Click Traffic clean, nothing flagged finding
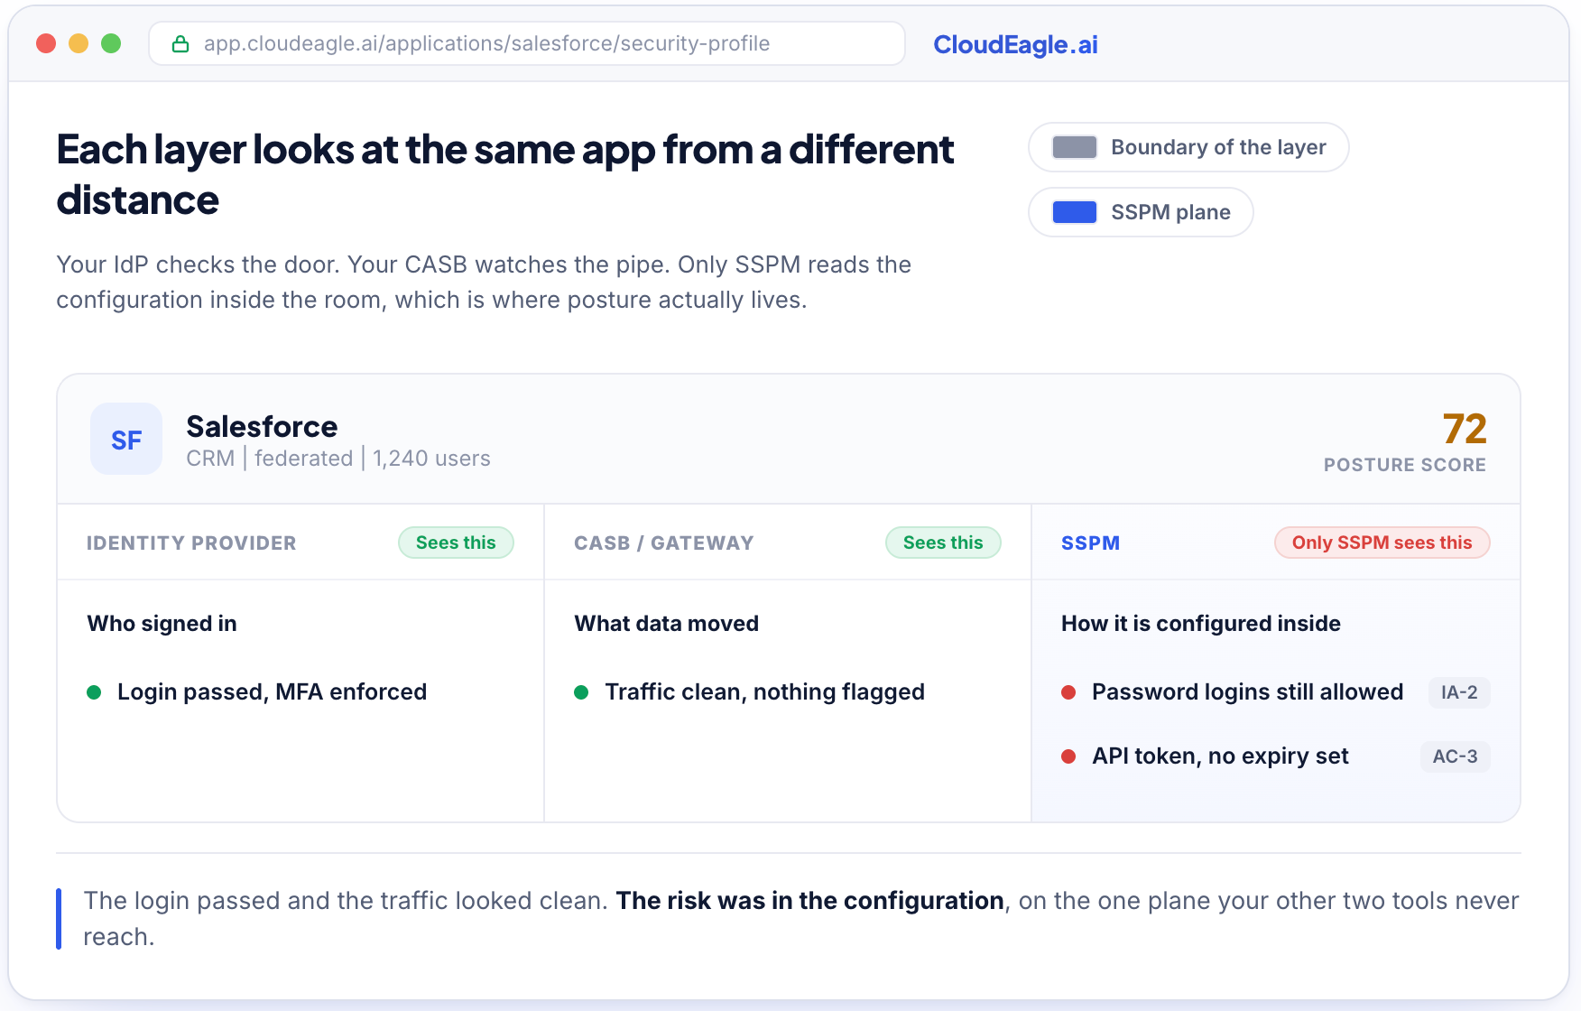 coord(764,692)
